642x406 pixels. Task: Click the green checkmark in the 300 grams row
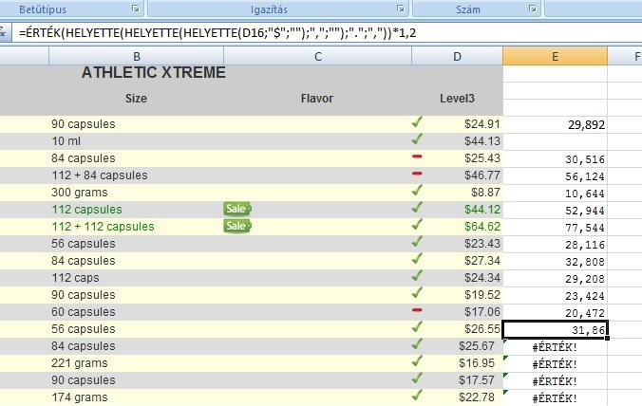click(417, 190)
